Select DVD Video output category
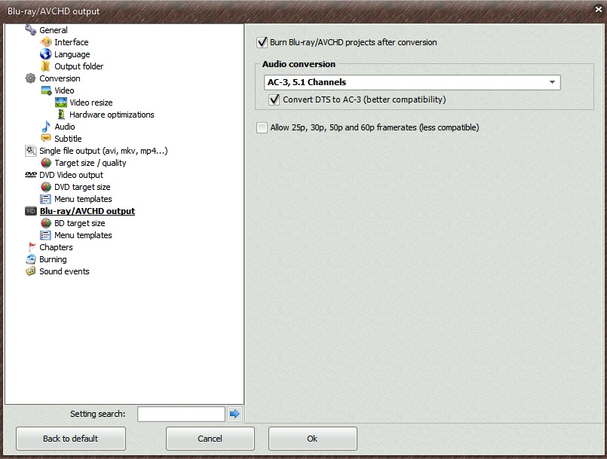607x459 pixels. pos(71,175)
